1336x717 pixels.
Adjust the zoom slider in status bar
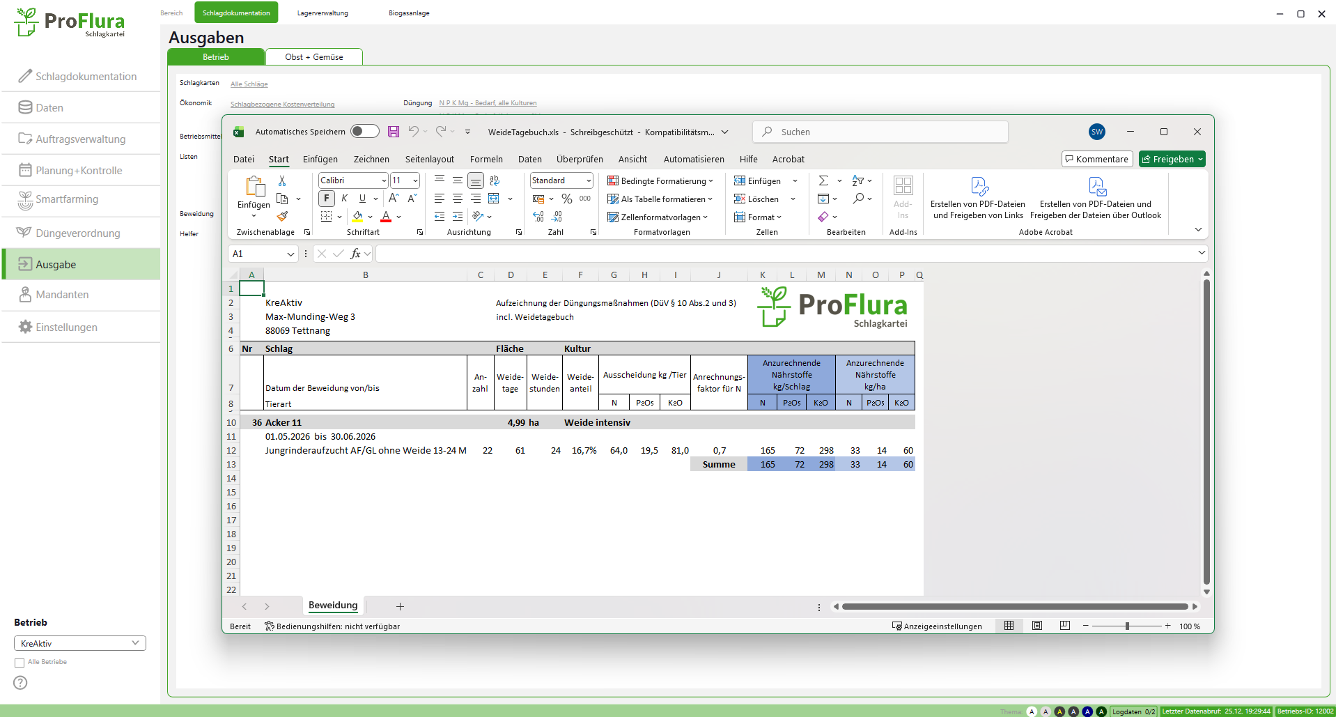click(x=1127, y=626)
